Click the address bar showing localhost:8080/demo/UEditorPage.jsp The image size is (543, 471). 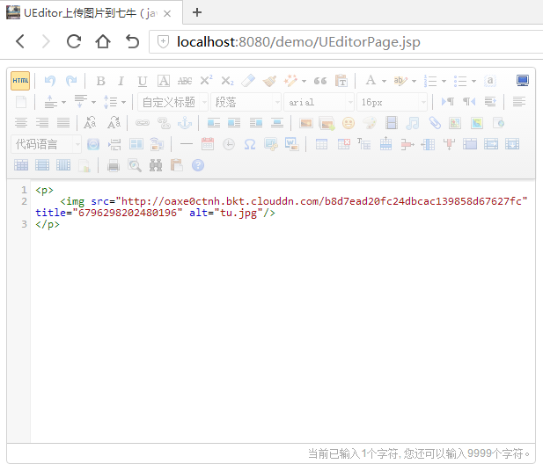click(x=346, y=42)
